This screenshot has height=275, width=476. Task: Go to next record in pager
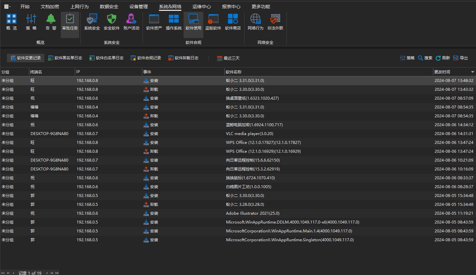click(x=47, y=273)
